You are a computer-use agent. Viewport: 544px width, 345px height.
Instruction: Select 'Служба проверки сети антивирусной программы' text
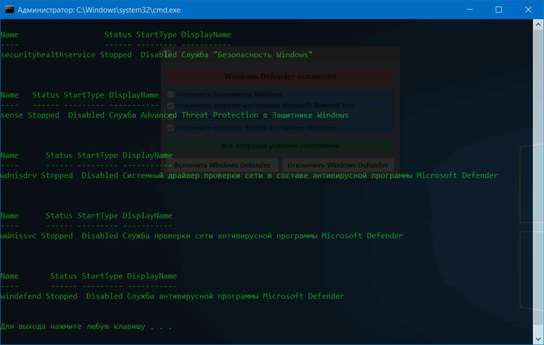[x=220, y=236]
